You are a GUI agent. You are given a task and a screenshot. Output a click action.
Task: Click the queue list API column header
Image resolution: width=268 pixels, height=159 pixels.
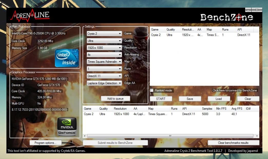[245, 30]
